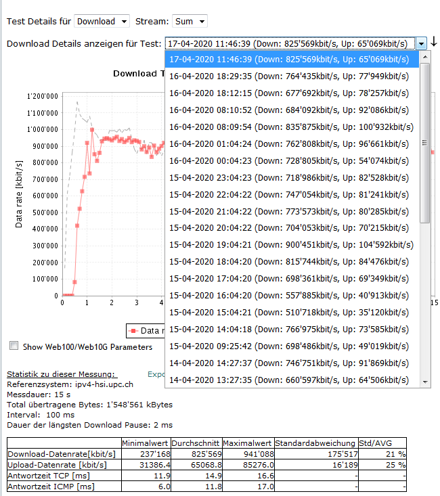Select test 15-04-2020 19:04:21 from list
This screenshot has width=440, height=496.
(291, 245)
